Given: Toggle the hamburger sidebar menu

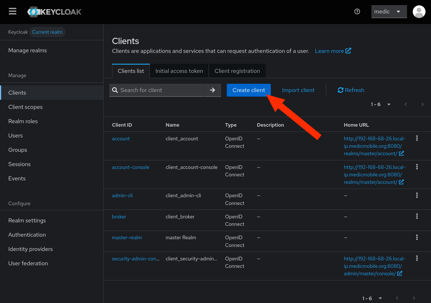Looking at the screenshot, I should click(x=13, y=11).
